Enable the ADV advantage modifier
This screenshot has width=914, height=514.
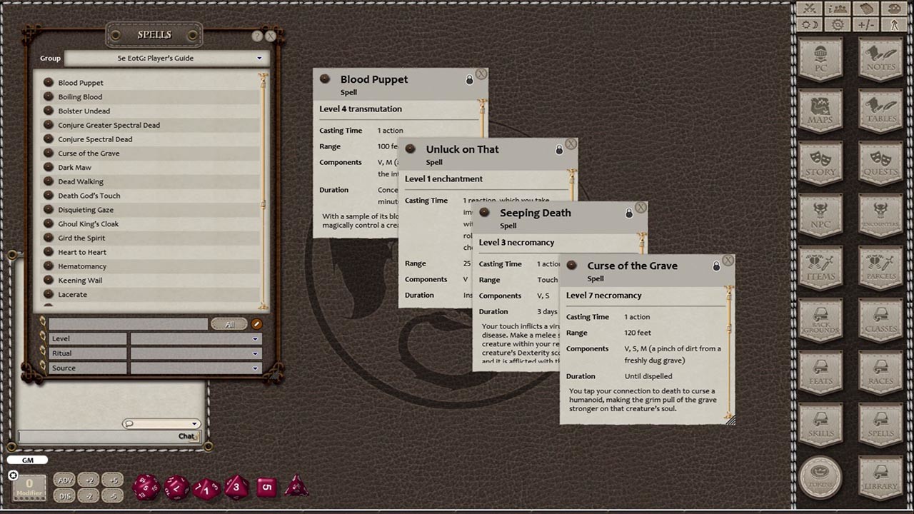[x=65, y=480]
